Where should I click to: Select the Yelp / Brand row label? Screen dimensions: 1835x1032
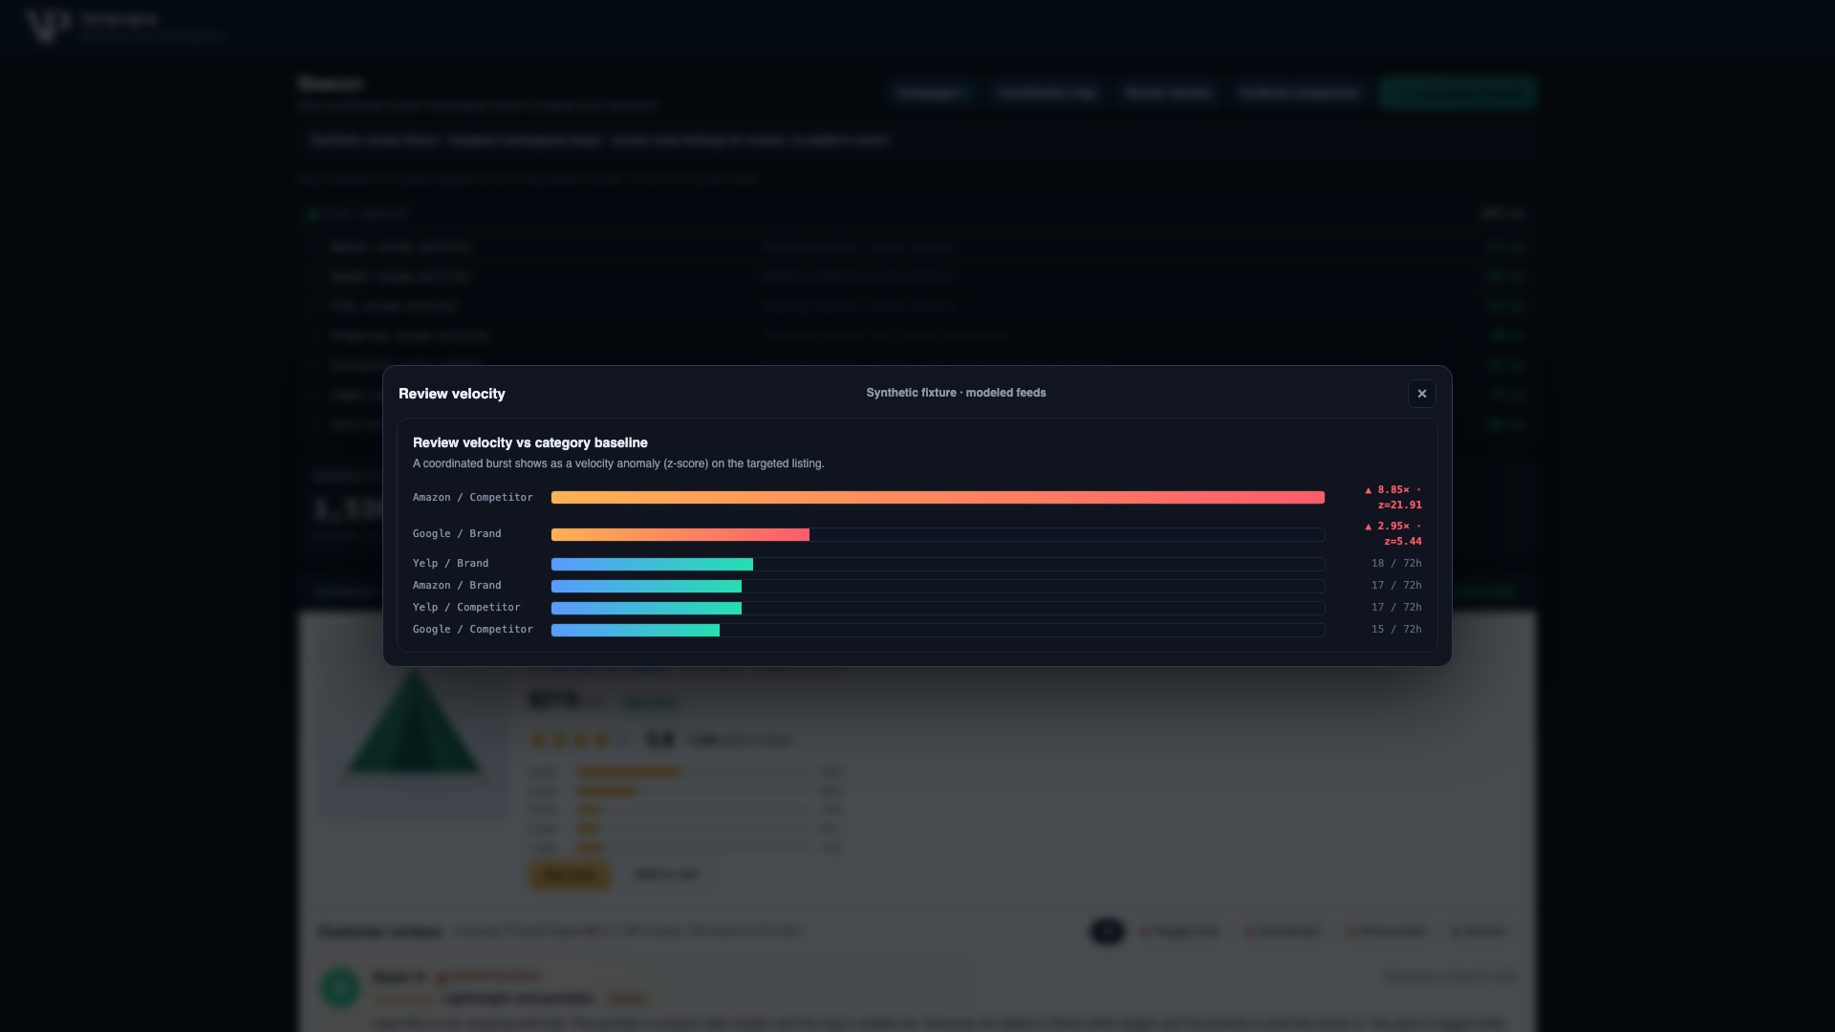[x=450, y=564]
